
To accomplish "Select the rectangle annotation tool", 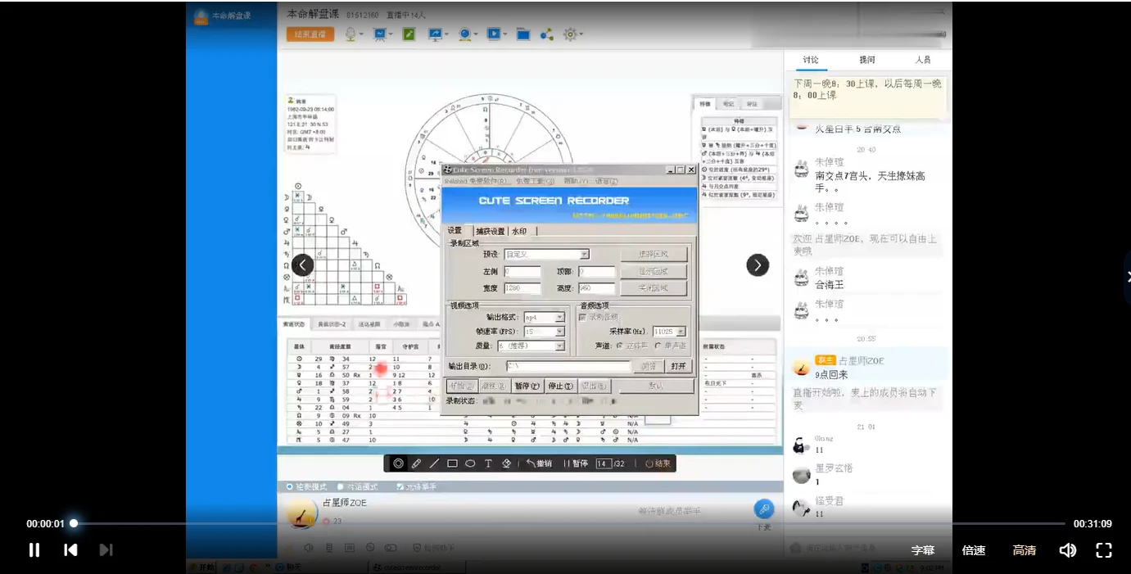I will click(x=452, y=463).
